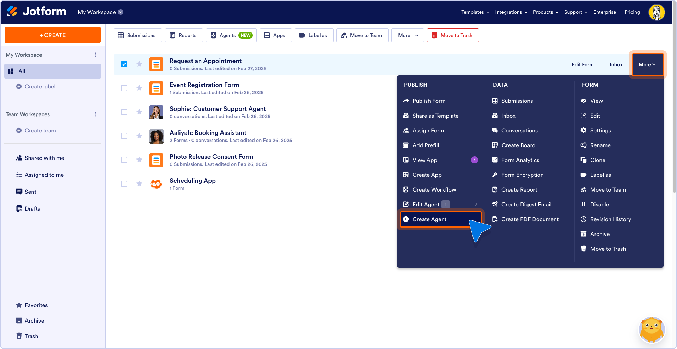Open the Enterprise link
The height and width of the screenshot is (349, 677).
pyautogui.click(x=604, y=12)
